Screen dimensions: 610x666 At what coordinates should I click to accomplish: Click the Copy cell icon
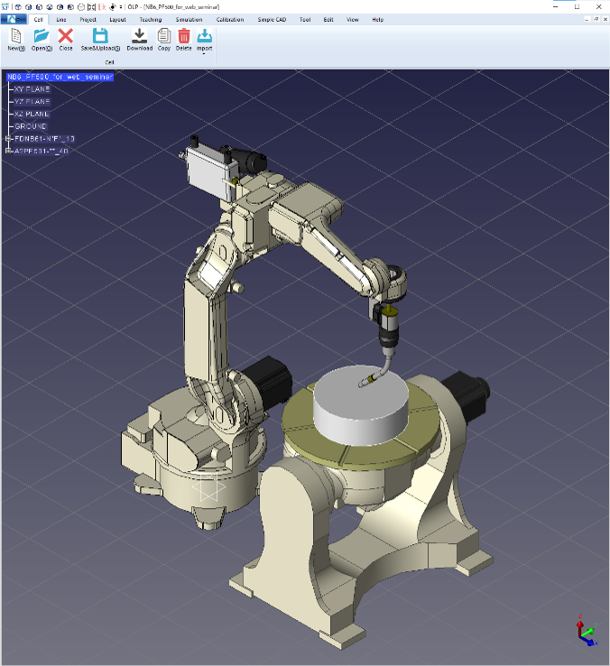[163, 37]
